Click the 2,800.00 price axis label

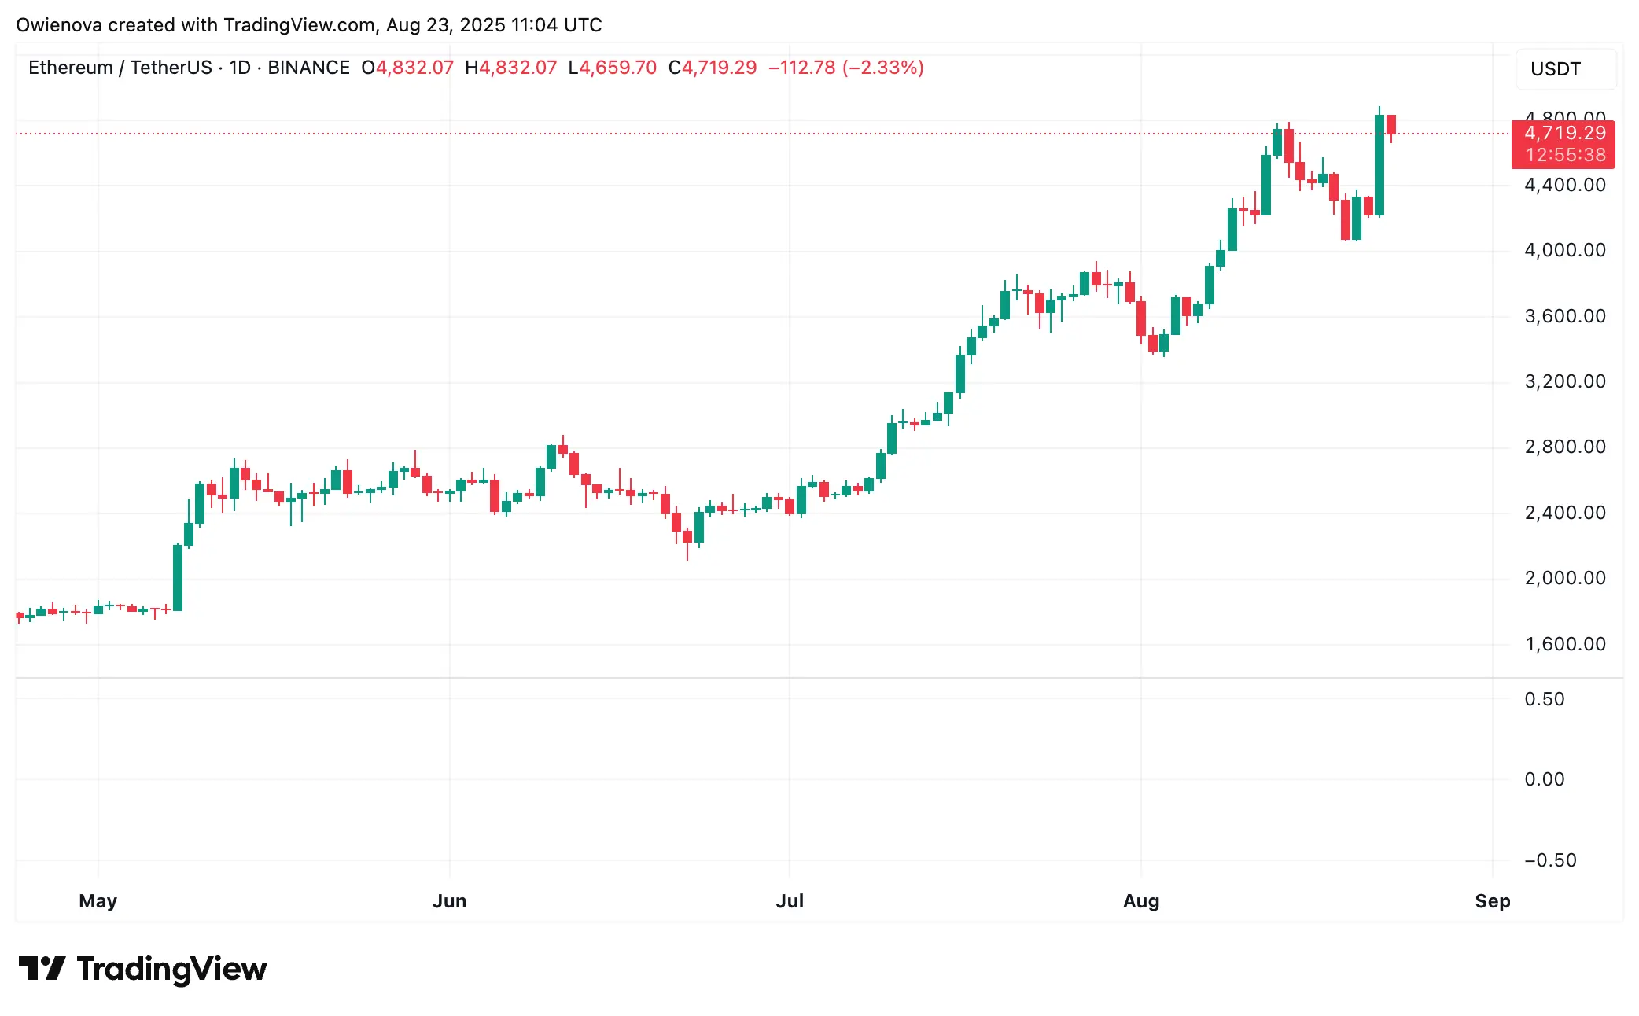point(1565,447)
